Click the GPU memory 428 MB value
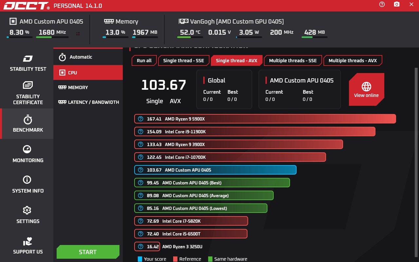Viewport: 419px width, 262px height. (x=315, y=32)
